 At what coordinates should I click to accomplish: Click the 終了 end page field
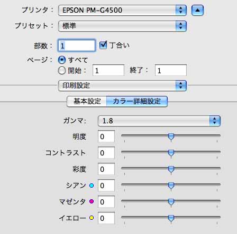pyautogui.click(x=171, y=70)
